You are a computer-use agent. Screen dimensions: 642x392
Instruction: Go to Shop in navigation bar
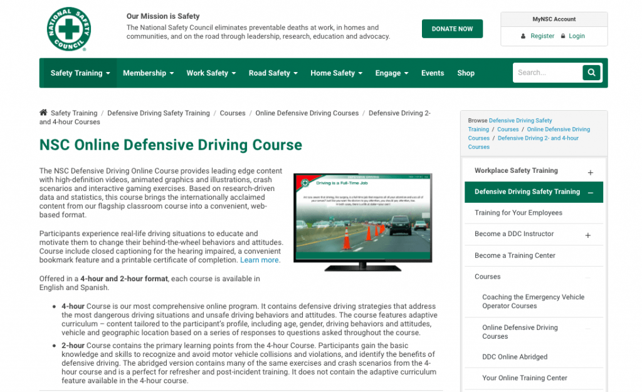[466, 73]
